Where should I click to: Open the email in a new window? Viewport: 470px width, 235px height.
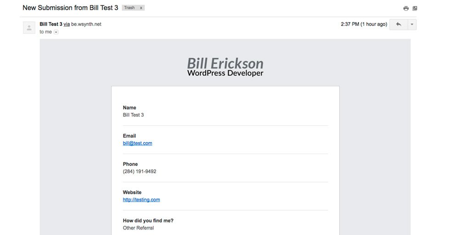pyautogui.click(x=415, y=8)
